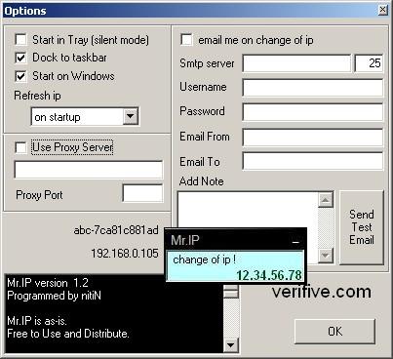Click about box scrollbar thumb
393x359 pixels.
click(x=231, y=291)
